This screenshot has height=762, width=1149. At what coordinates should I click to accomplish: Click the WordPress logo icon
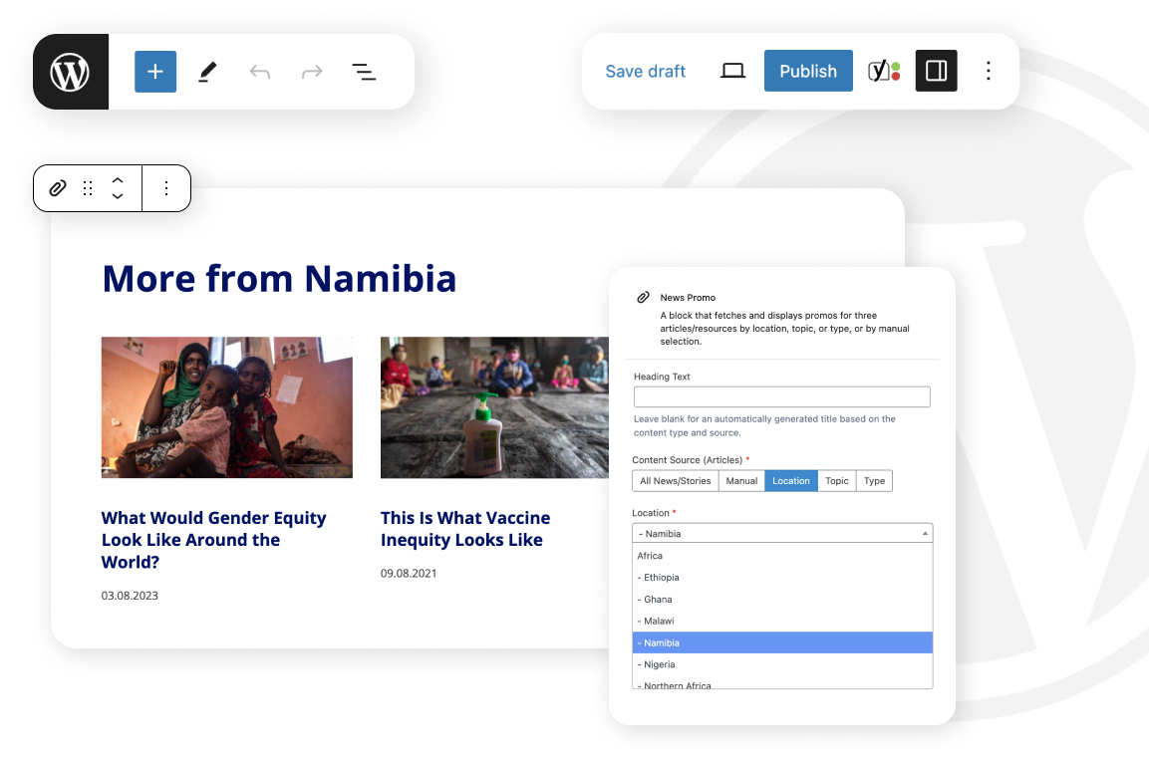[x=70, y=72]
